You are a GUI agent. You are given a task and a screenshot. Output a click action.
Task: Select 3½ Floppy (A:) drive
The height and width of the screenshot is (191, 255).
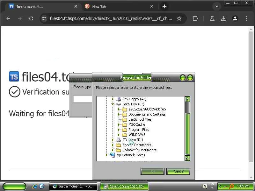(134, 99)
